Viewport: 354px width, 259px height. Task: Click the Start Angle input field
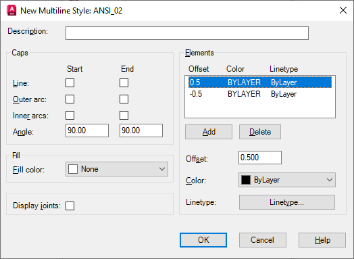pyautogui.click(x=87, y=131)
